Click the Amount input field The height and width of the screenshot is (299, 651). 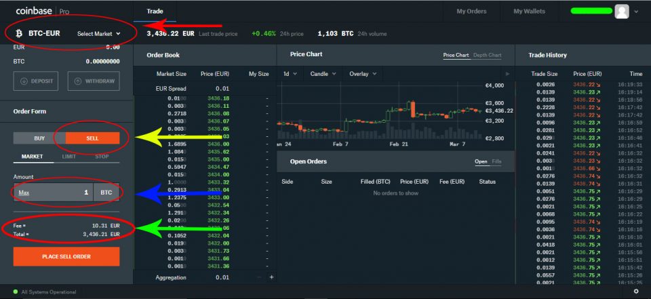pyautogui.click(x=54, y=193)
